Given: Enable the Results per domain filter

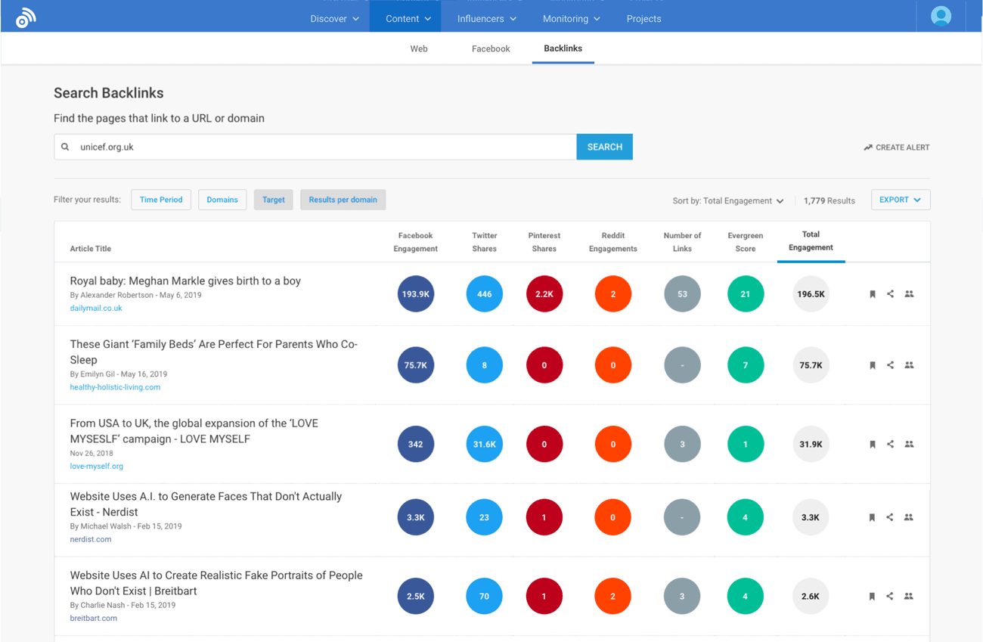Looking at the screenshot, I should click(x=343, y=199).
